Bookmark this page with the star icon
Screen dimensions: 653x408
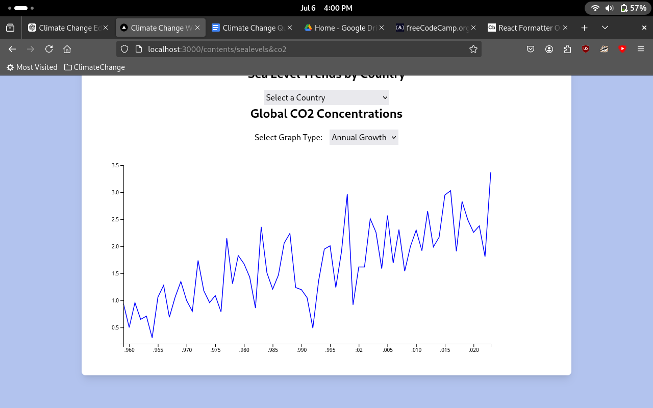tap(473, 49)
